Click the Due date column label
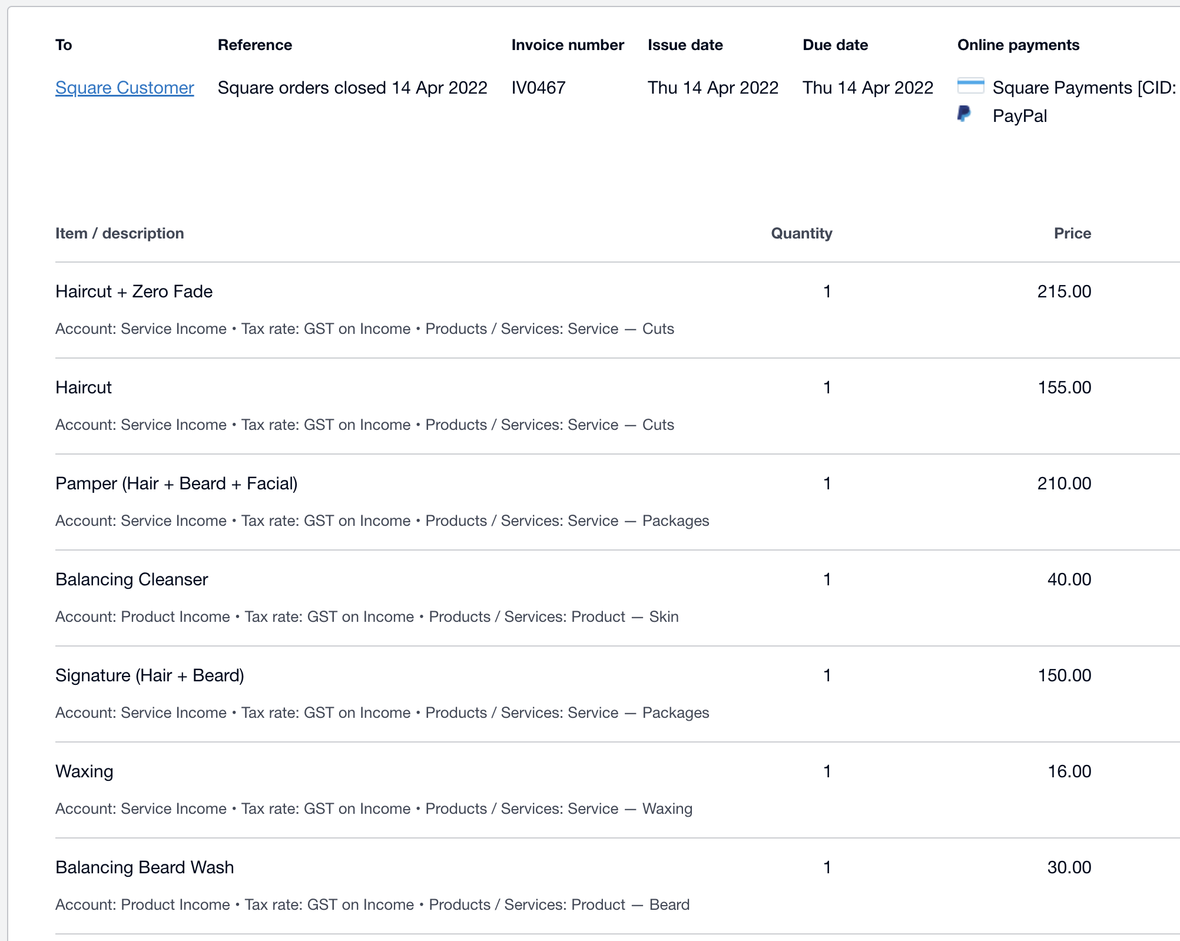The height and width of the screenshot is (941, 1180). click(835, 45)
